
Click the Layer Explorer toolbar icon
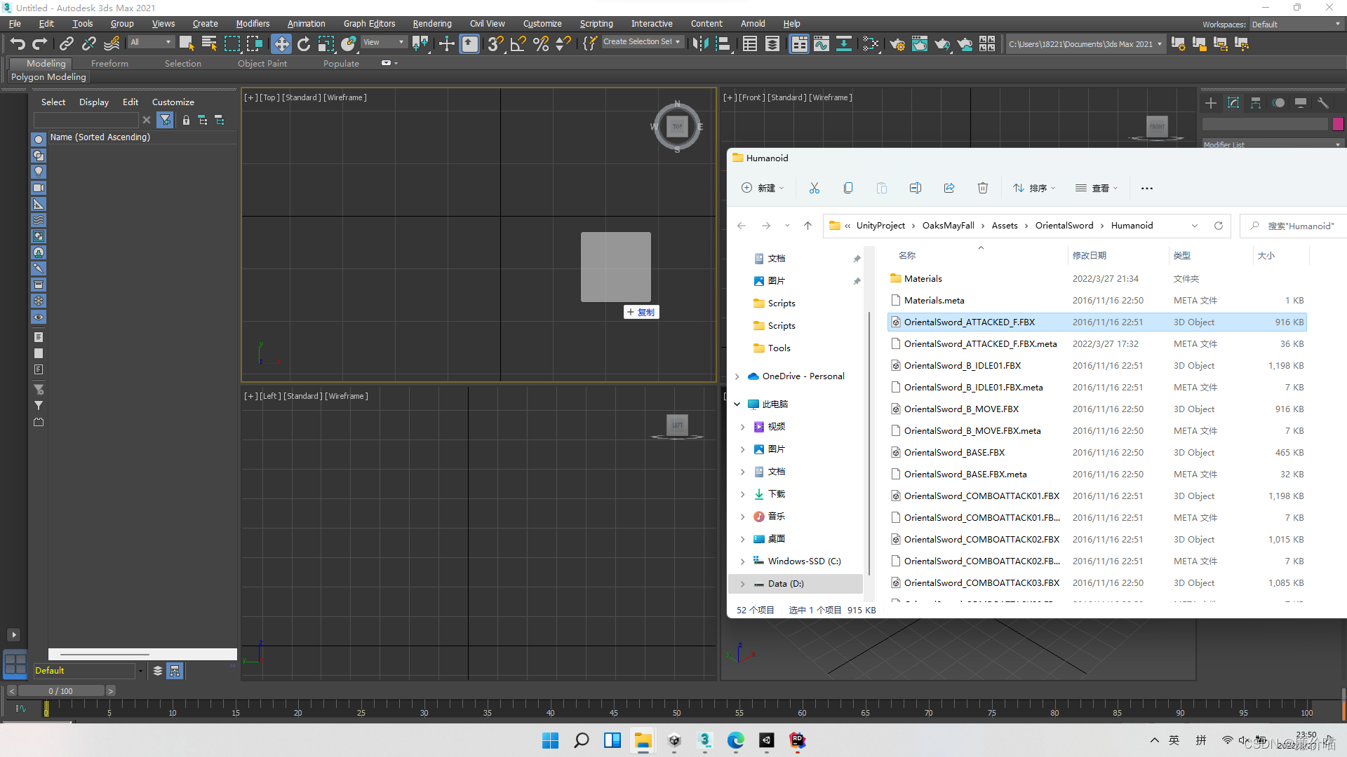(772, 43)
